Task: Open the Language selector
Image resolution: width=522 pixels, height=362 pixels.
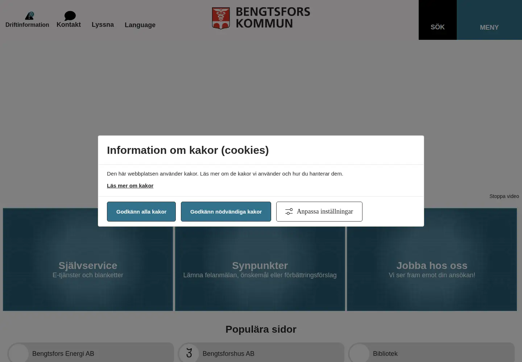Action: pyautogui.click(x=140, y=25)
